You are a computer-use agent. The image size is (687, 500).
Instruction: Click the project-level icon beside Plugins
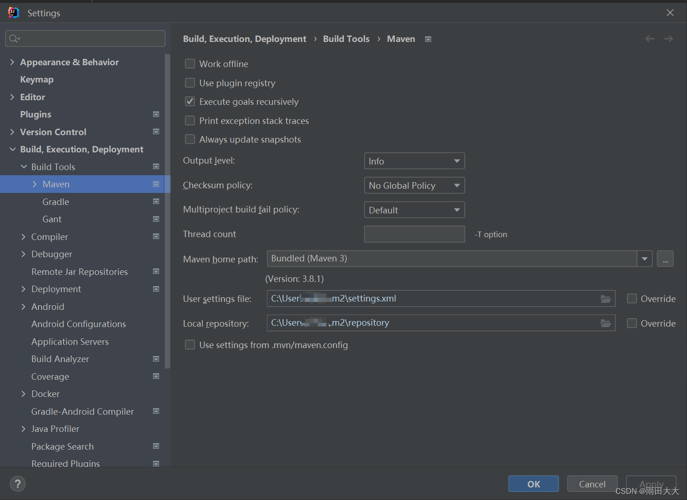(156, 114)
